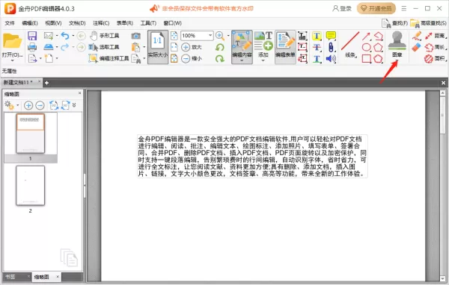Click the Find (查找) button
449x285 pixels.
pos(394,23)
